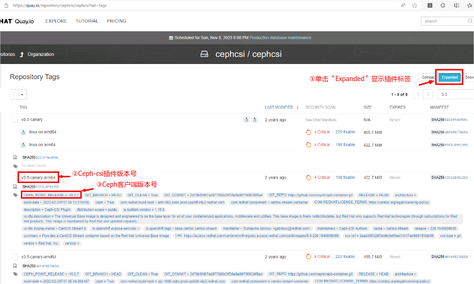Click the v3.5-canary-arm64 tag name
Screen dimensions: 474x284
[x=38, y=178]
